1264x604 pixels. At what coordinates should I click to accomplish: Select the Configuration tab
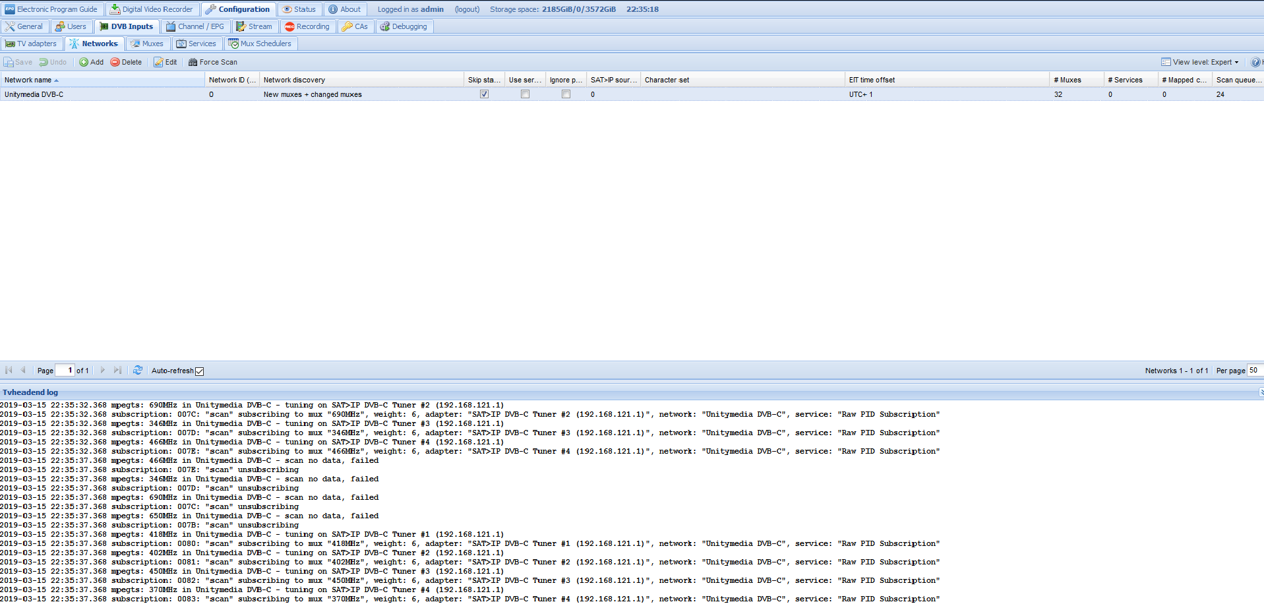click(238, 9)
